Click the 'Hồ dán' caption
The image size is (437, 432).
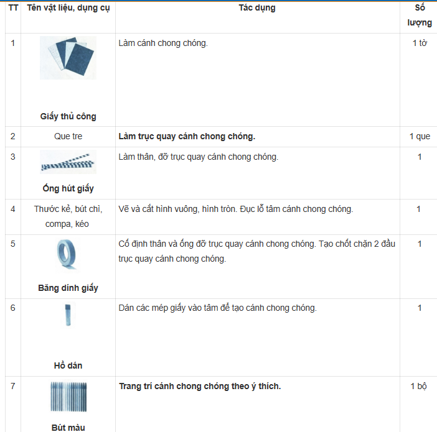(x=68, y=365)
